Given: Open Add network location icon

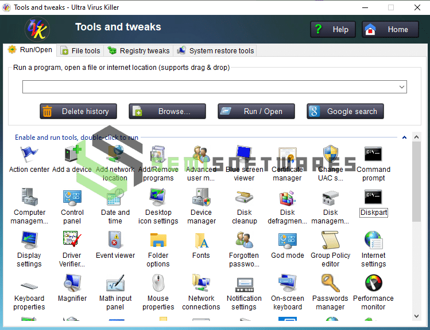Looking at the screenshot, I should click(115, 154).
